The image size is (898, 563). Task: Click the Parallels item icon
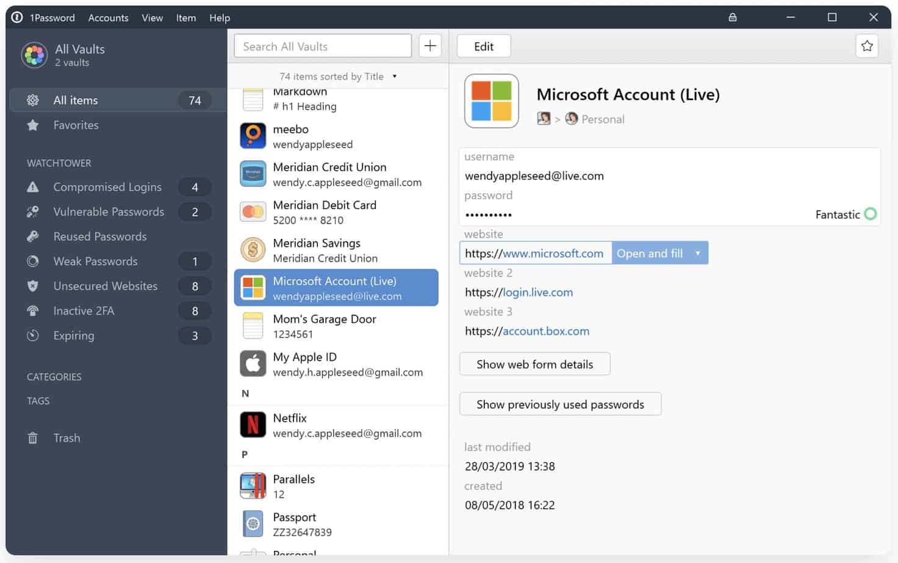click(x=253, y=486)
